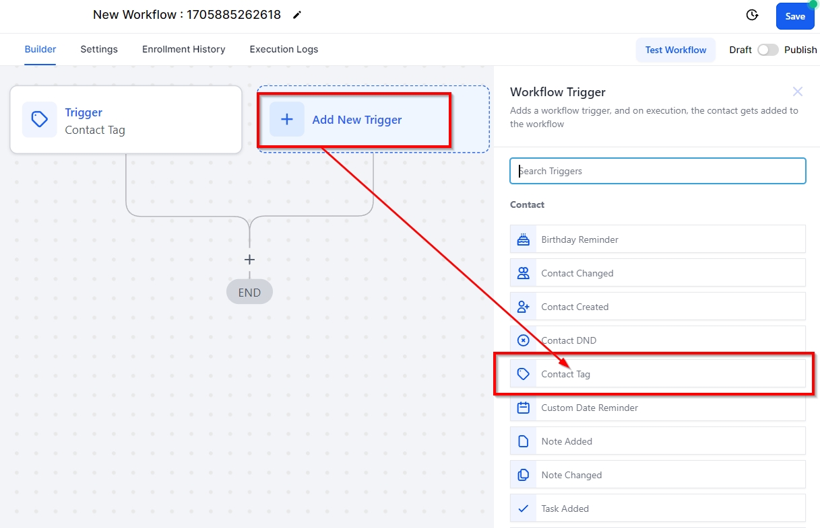Click the Task Added checkmark icon
820x528 pixels.
click(523, 508)
